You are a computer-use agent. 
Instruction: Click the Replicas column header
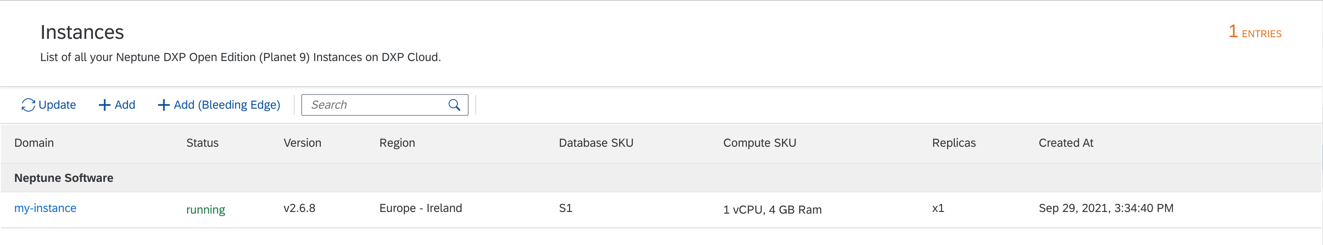954,143
